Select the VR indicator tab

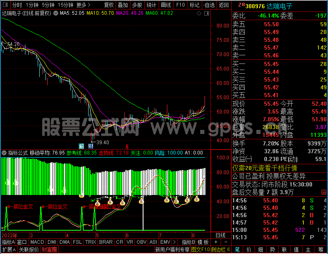[130, 242]
